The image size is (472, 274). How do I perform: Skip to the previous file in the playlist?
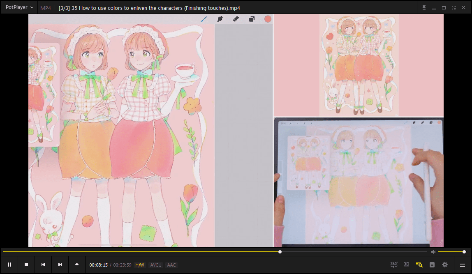[43, 265]
